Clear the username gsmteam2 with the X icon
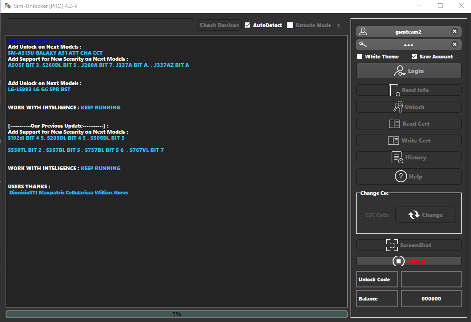The width and height of the screenshot is (471, 322). (x=455, y=31)
